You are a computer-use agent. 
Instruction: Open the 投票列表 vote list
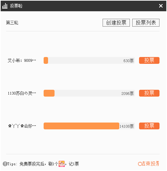[146, 23]
